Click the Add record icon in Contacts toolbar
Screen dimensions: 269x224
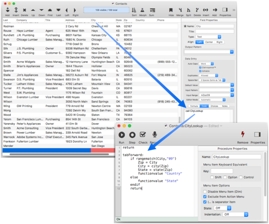coord(7,10)
